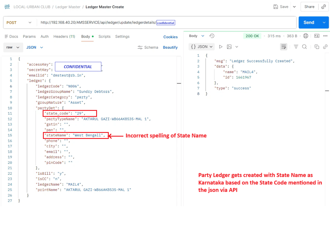
Task: Open the raw body format dropdown
Action: click(13, 47)
